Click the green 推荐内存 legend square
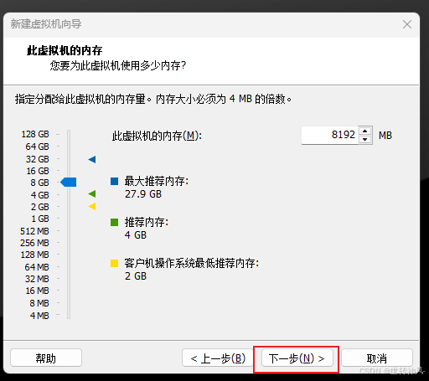 pos(115,223)
